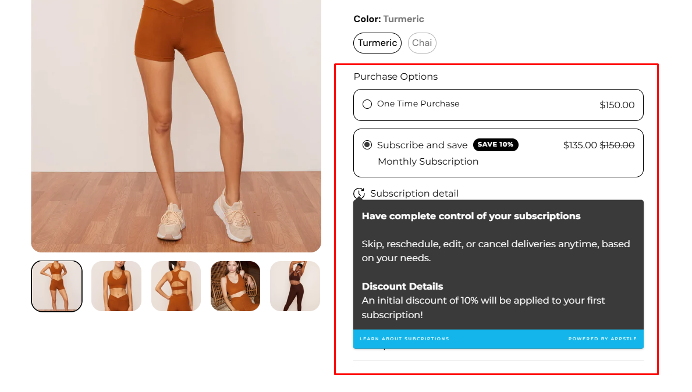Click the $135.00 discounted subscription price
692x392 pixels.
tap(580, 145)
